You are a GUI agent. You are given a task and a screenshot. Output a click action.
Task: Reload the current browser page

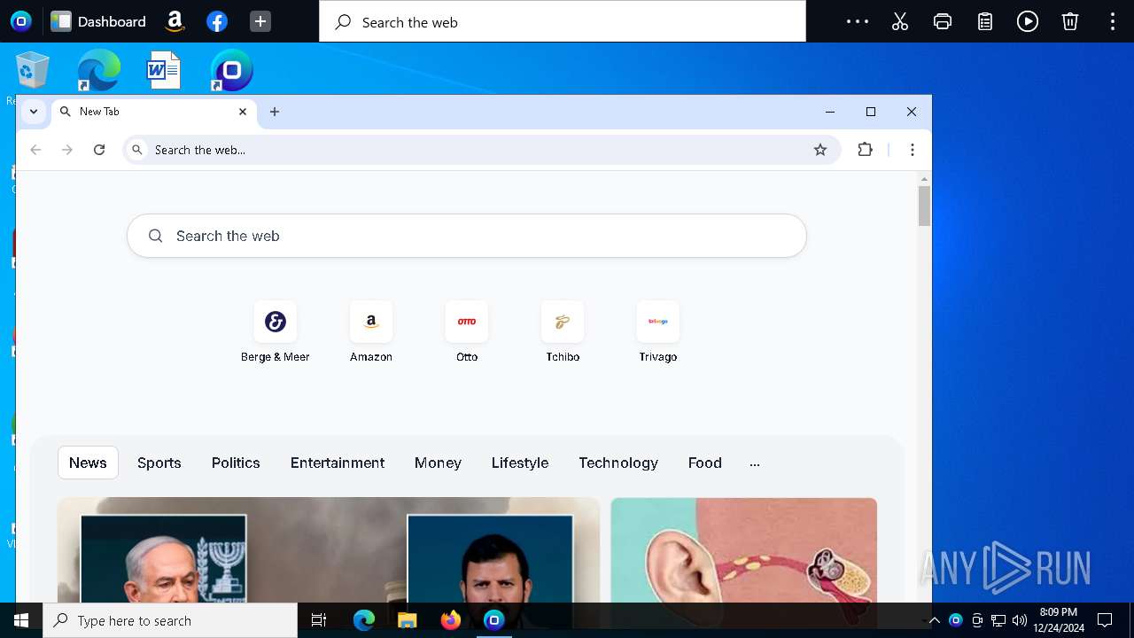point(99,150)
